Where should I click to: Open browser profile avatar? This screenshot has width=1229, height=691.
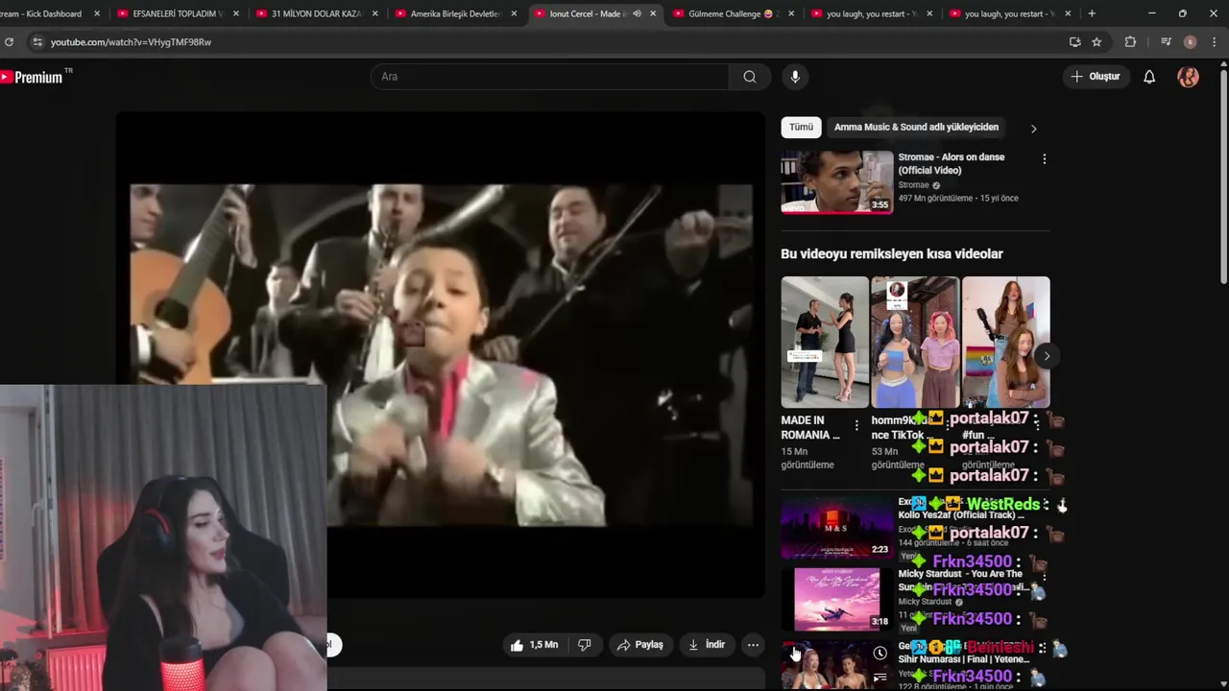pos(1191,42)
